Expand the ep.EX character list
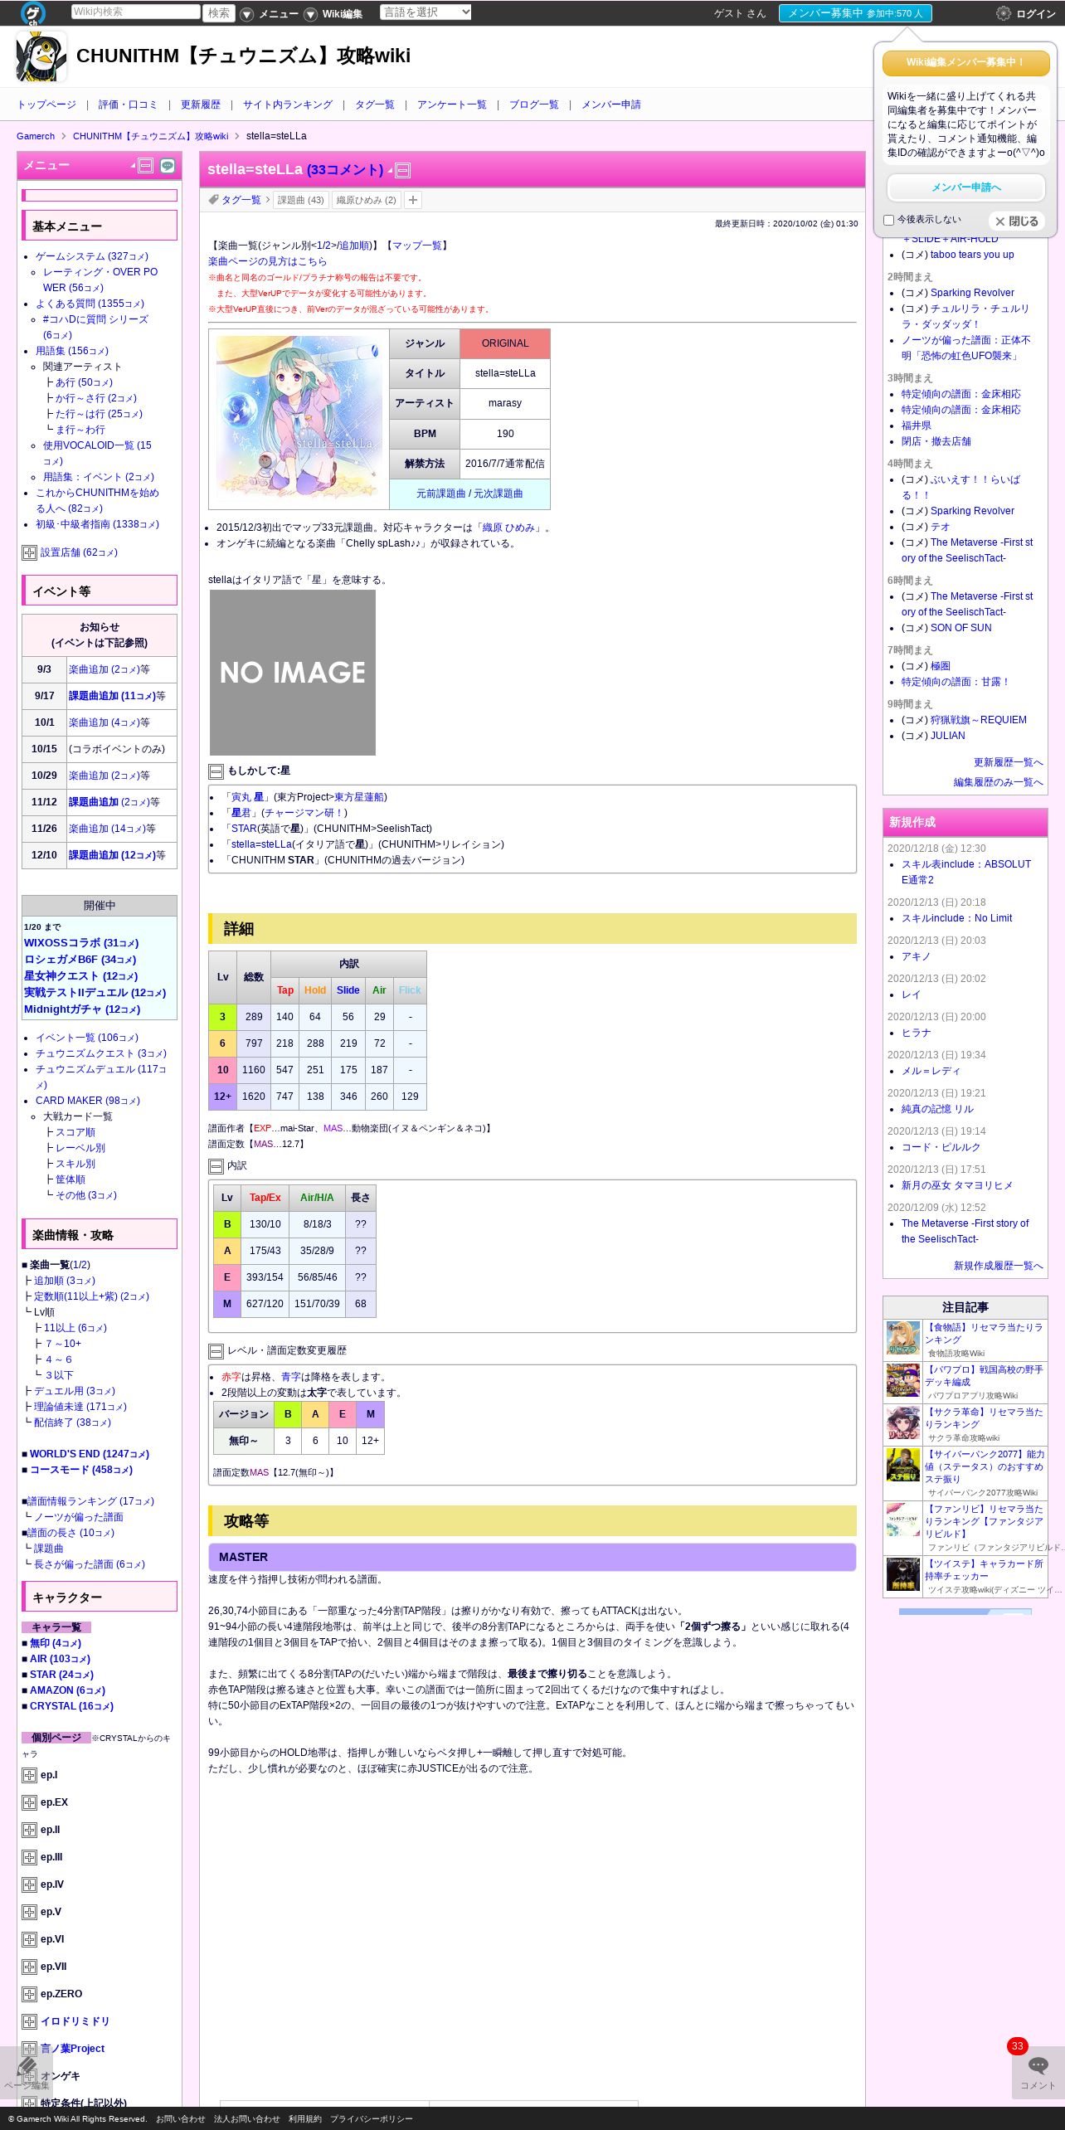The width and height of the screenshot is (1065, 2130). pos(29,1802)
